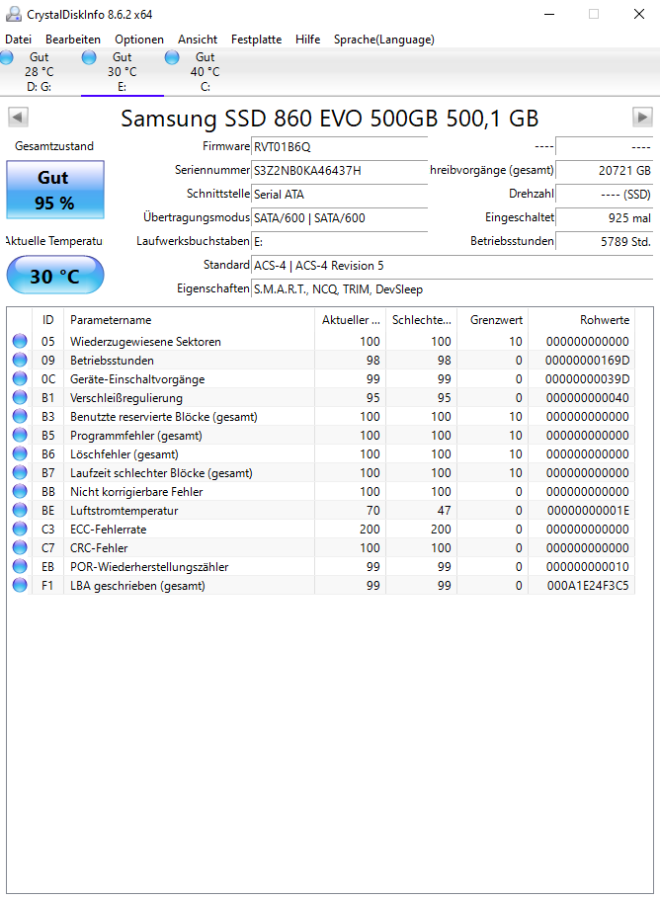
Task: Click the Parametername column header
Action: coord(189,320)
